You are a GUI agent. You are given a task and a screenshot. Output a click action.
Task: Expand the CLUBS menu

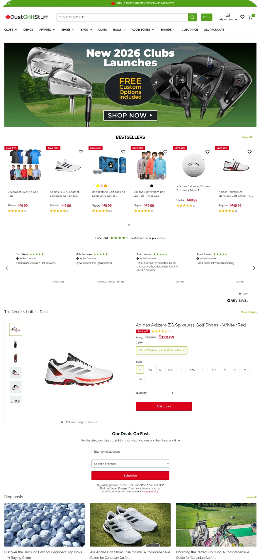pos(11,30)
